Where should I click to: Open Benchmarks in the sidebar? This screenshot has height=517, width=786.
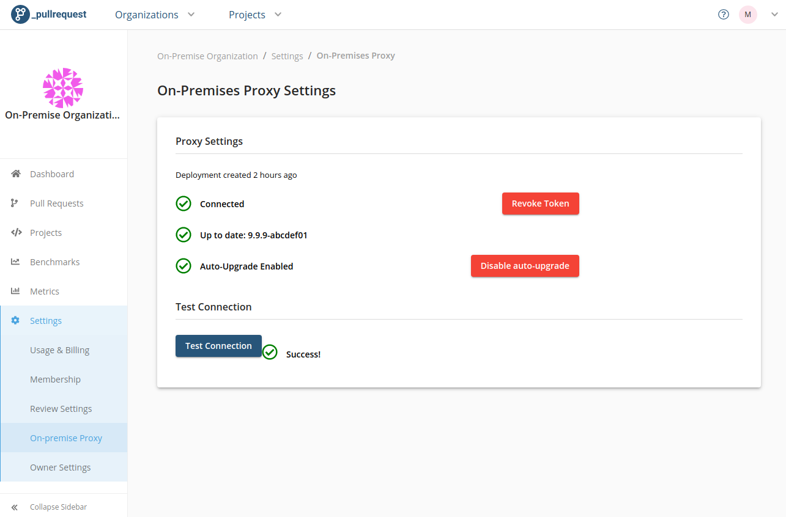tap(64, 262)
